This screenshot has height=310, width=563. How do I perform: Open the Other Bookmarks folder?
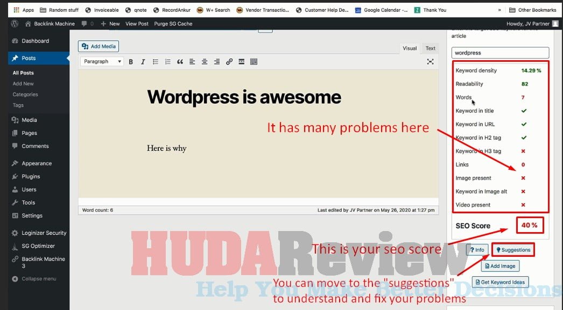(x=532, y=10)
